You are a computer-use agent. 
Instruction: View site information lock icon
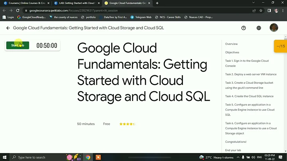26,11
